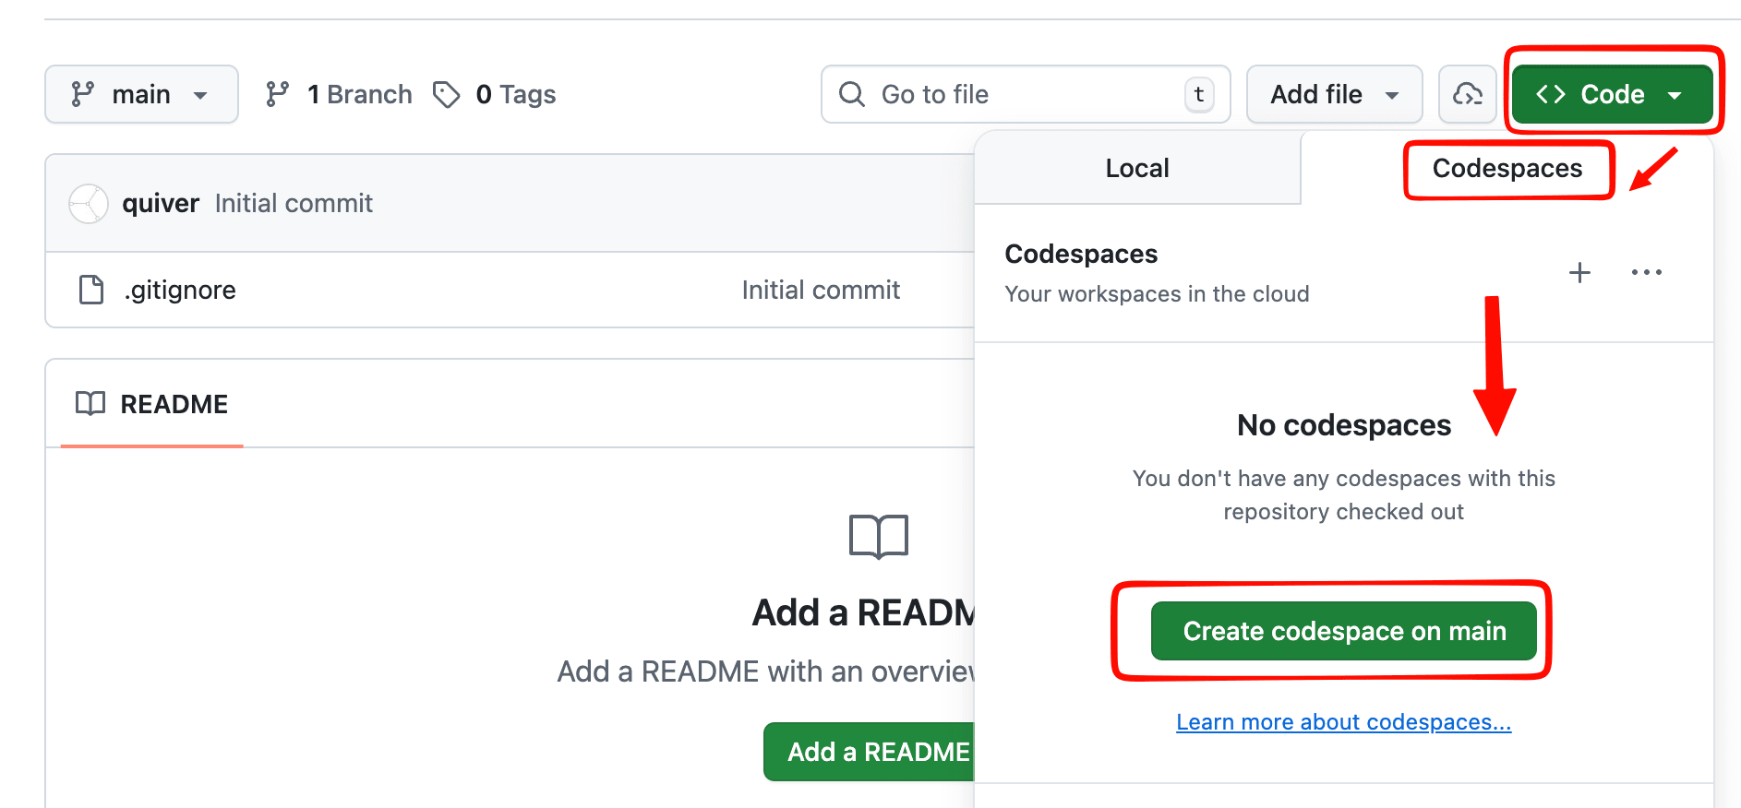Open Learn more about codespaces link
The height and width of the screenshot is (808, 1741).
click(1343, 722)
